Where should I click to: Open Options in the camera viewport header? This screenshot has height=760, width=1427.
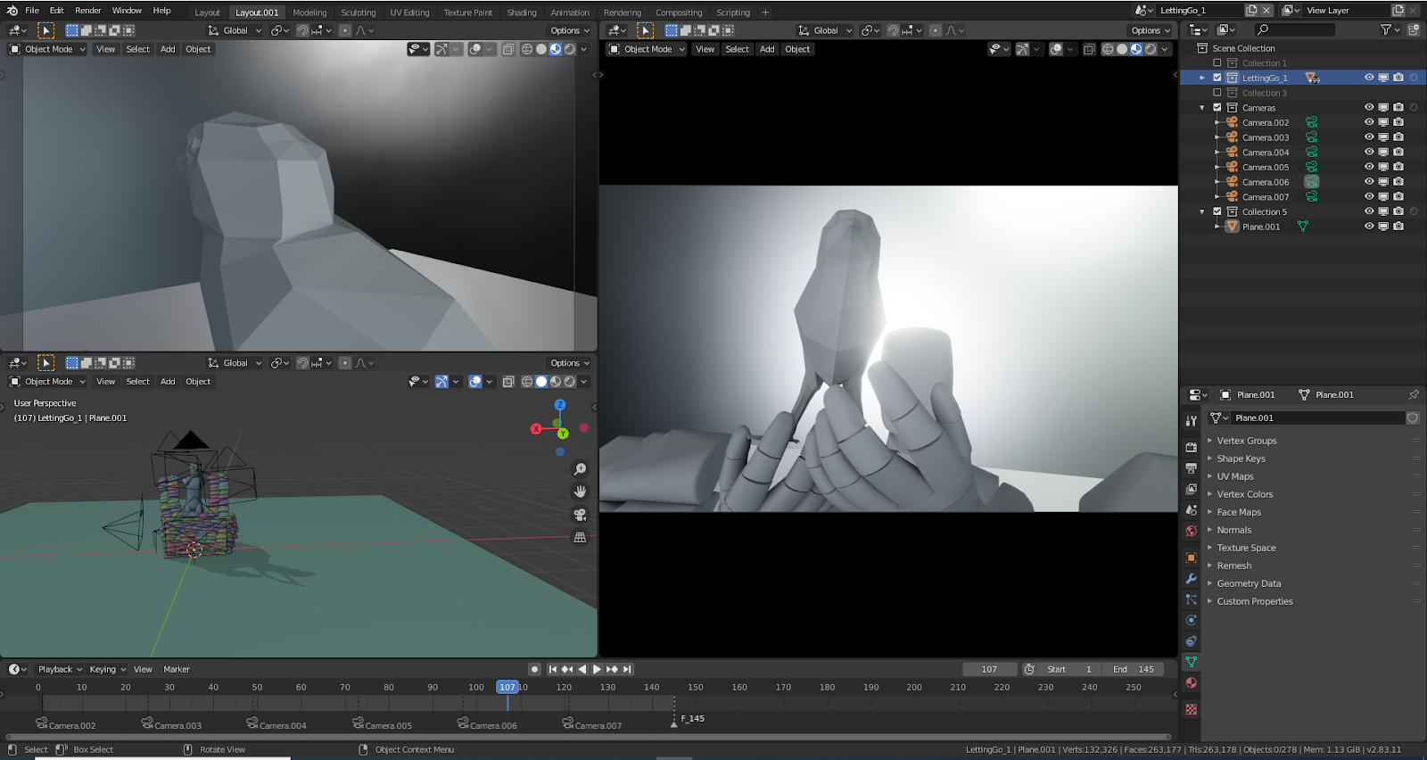[x=1151, y=30]
